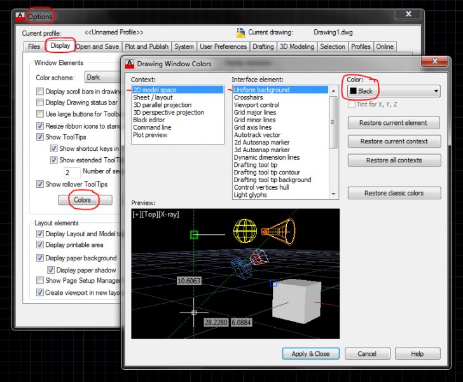The width and height of the screenshot is (463, 382).
Task: Click the black color swatch in Color box
Action: pyautogui.click(x=353, y=92)
